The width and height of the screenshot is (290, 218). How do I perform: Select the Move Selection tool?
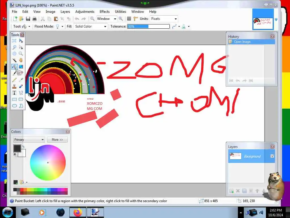(x=21, y=47)
